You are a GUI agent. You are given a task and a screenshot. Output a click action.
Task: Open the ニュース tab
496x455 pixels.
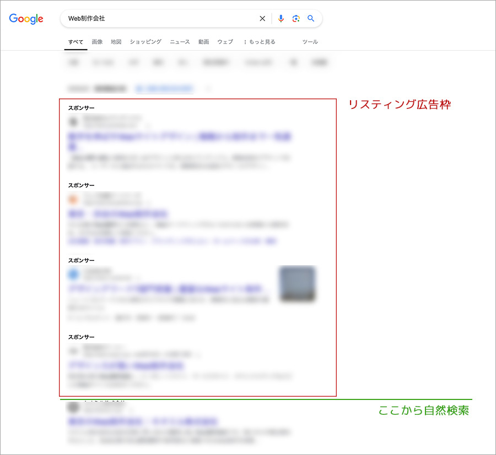coord(180,42)
